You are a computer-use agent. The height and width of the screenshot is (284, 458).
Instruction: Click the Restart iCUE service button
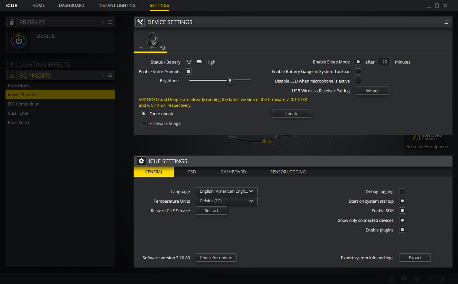click(x=211, y=211)
